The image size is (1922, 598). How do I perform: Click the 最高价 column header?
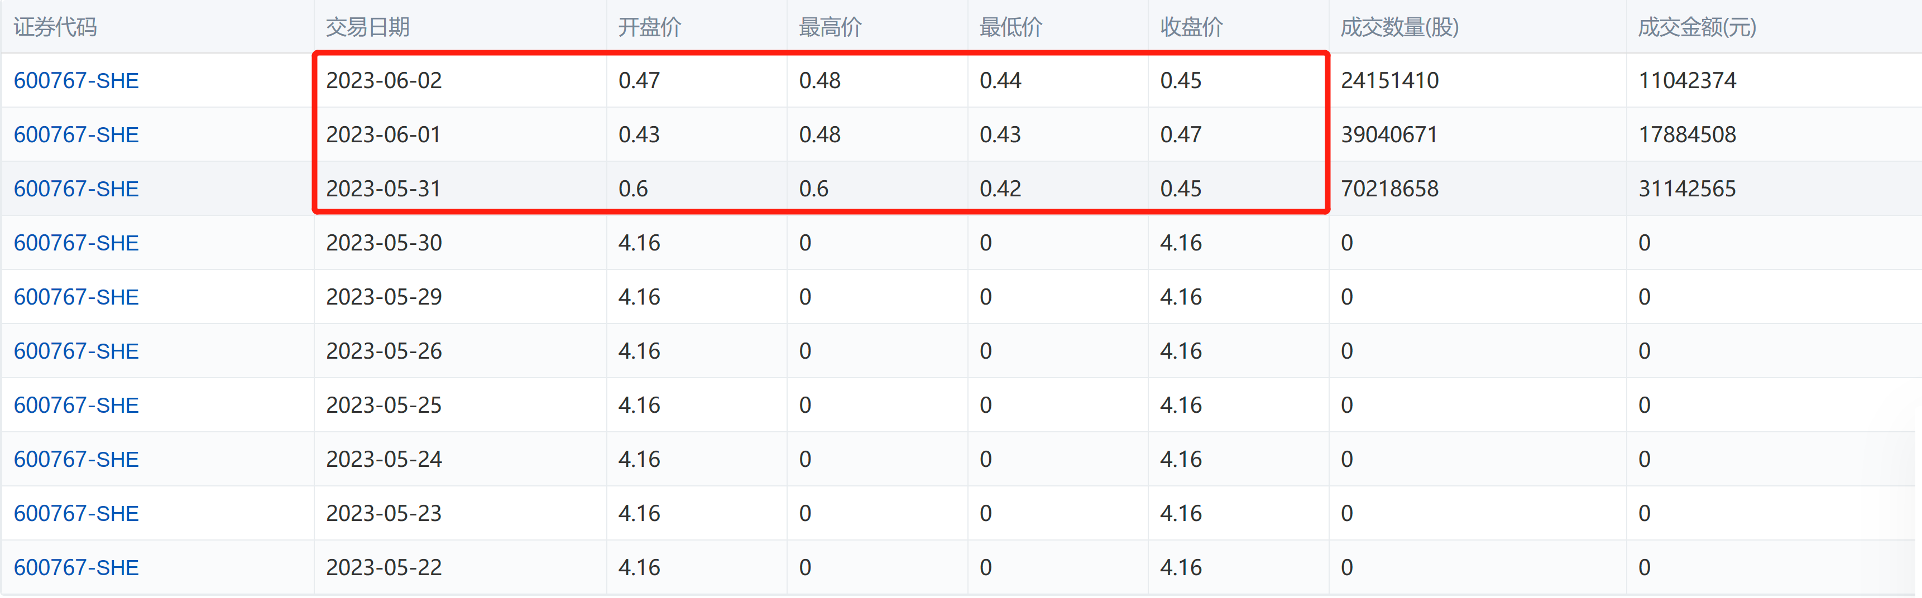pyautogui.click(x=831, y=27)
